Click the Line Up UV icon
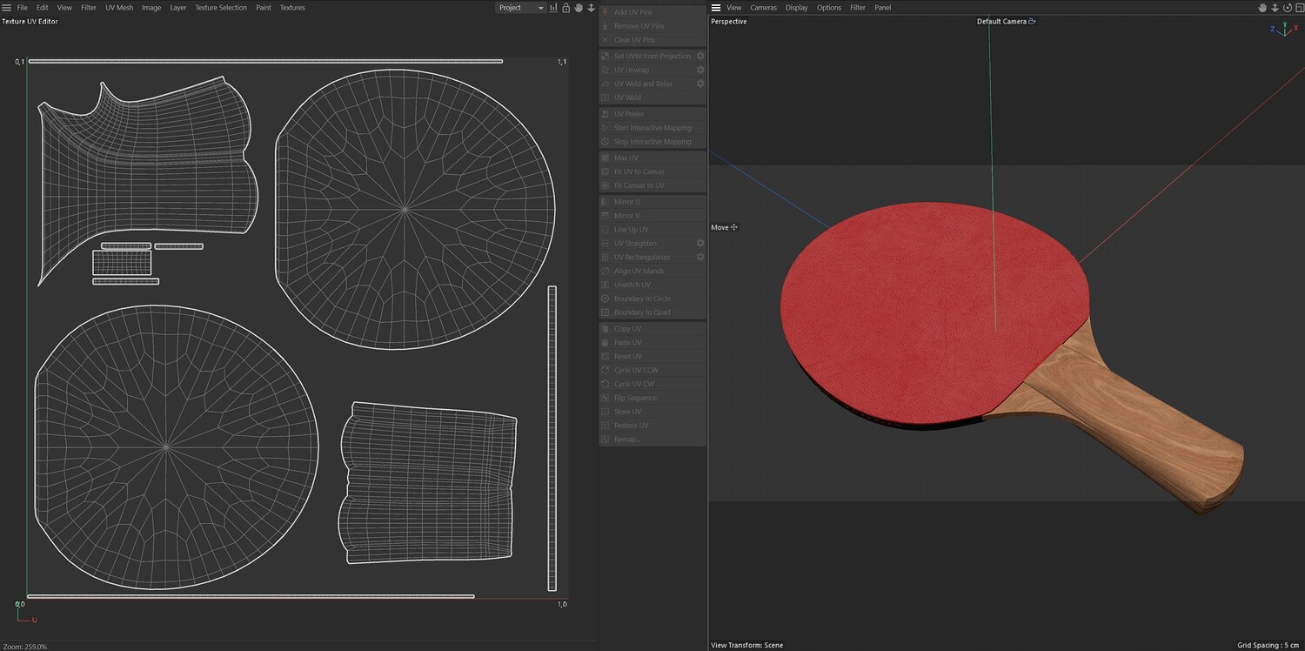Image resolution: width=1305 pixels, height=651 pixels. tap(606, 230)
